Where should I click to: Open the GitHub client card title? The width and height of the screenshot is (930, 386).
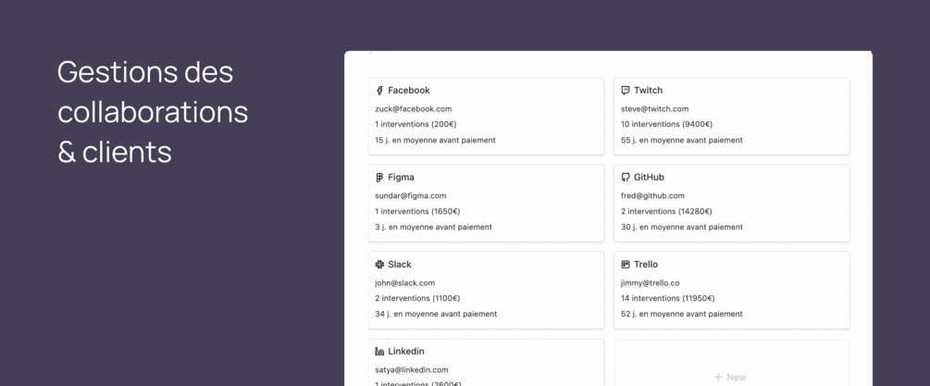[649, 178]
